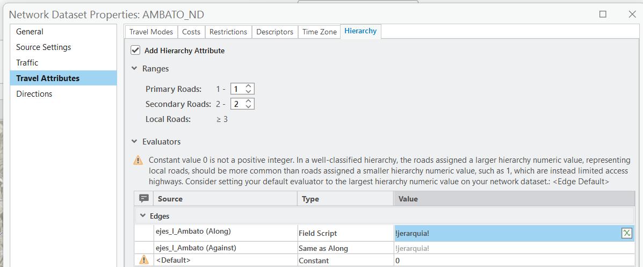This screenshot has height=267, width=643.
Task: Decrease Secondary Roads range value
Action: pos(249,106)
